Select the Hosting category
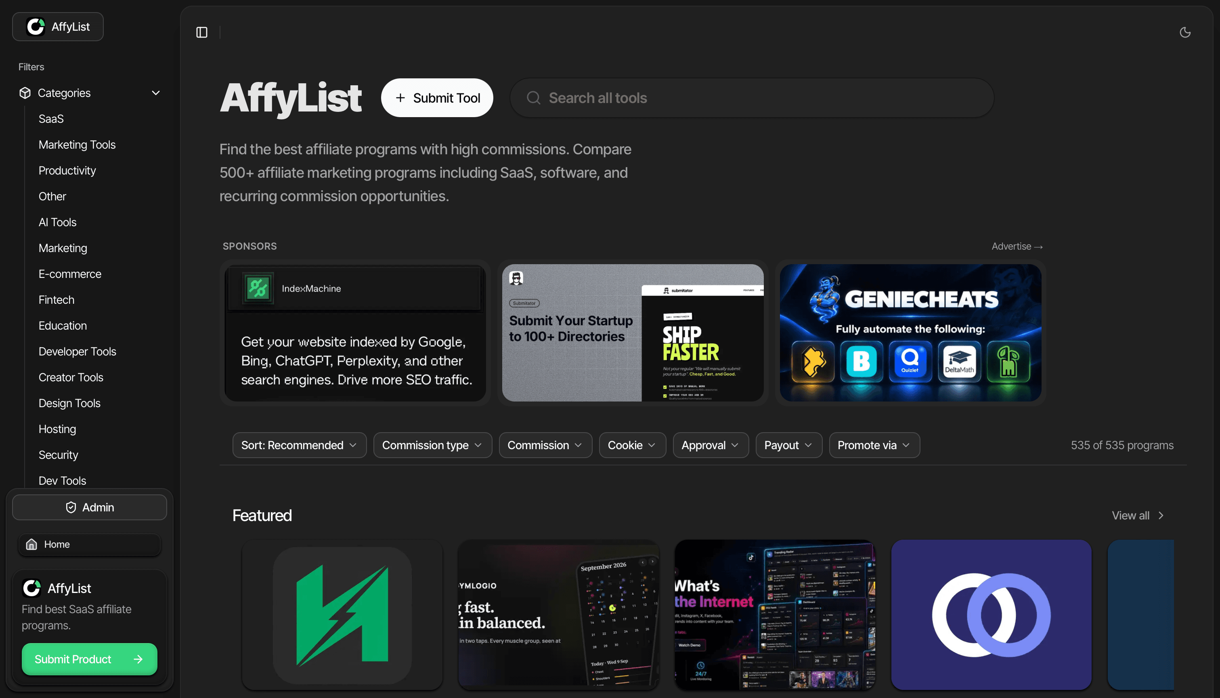Screen dimensions: 1220x698 click(x=57, y=429)
